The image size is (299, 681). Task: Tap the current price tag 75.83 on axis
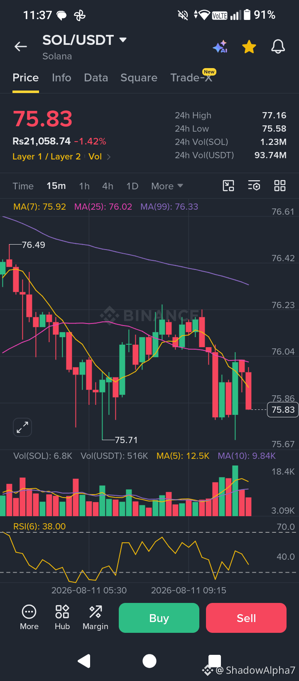coord(283,410)
